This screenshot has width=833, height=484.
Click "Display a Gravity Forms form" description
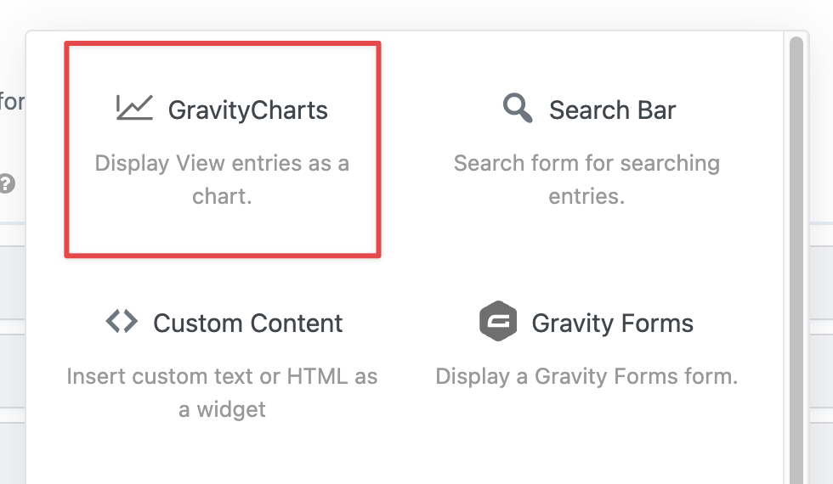[x=586, y=376]
